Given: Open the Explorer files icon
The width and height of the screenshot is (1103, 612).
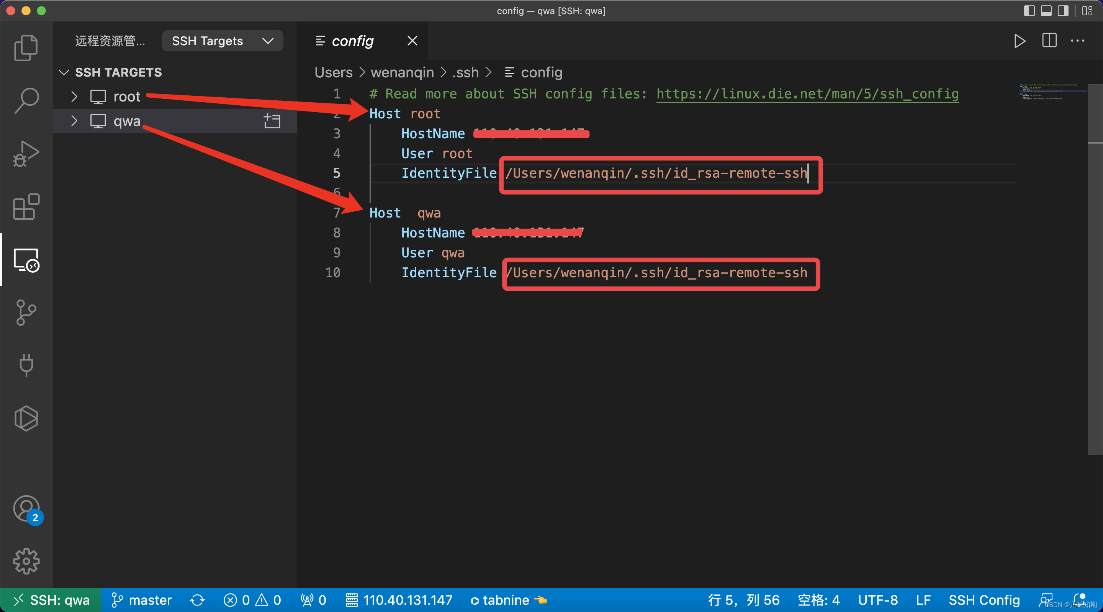Looking at the screenshot, I should pos(26,47).
